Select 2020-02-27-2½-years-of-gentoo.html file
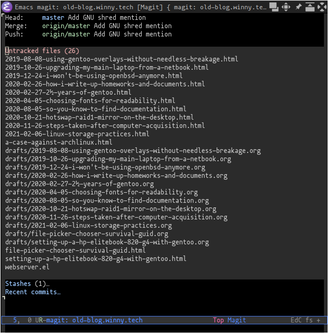329x334 pixels. [x=68, y=92]
